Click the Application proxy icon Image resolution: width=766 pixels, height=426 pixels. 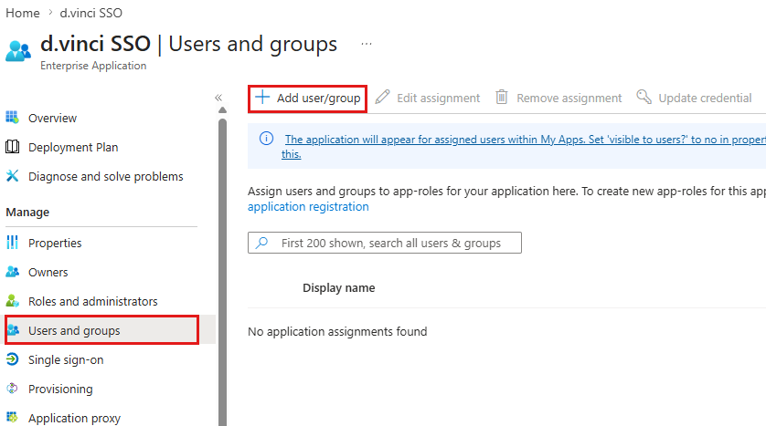coord(12,418)
